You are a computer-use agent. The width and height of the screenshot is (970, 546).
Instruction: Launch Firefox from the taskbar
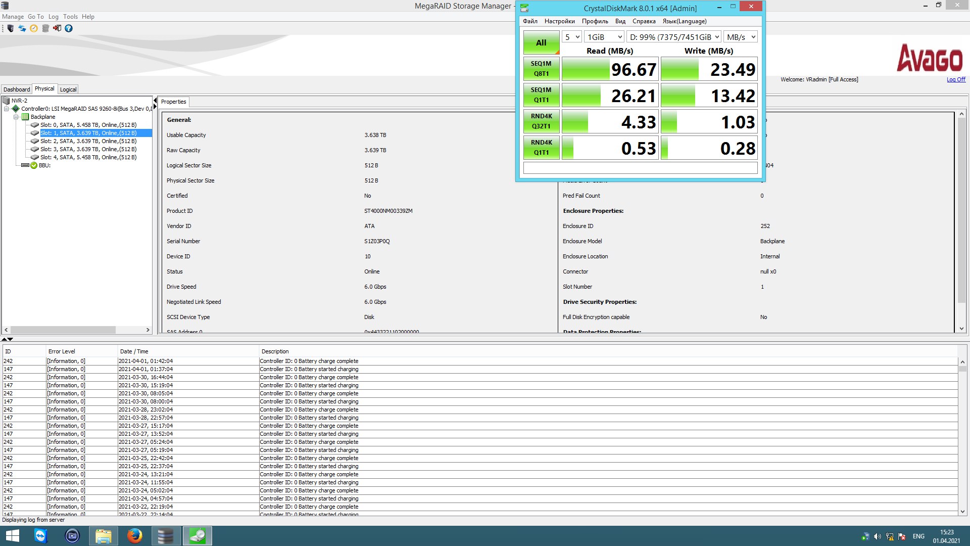134,536
